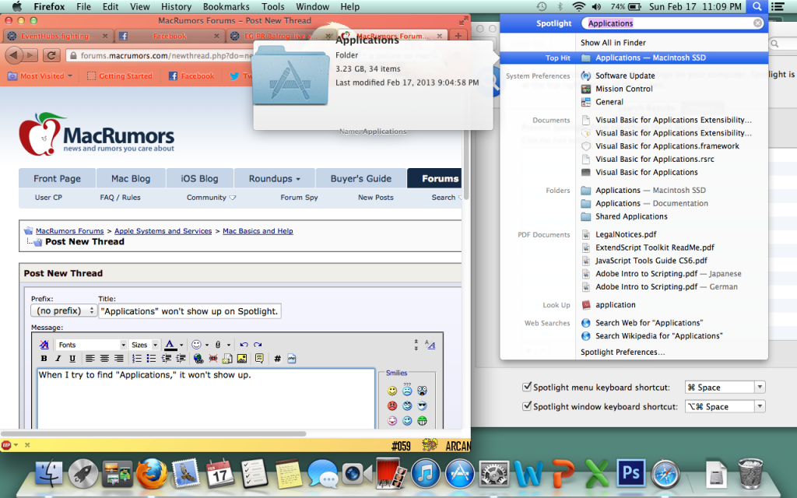The image size is (797, 498).
Task: Undo last edit in message editor
Action: tap(244, 345)
